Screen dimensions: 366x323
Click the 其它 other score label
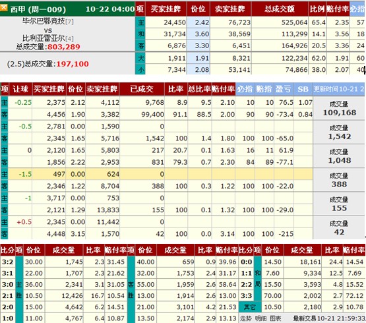(x=250, y=307)
